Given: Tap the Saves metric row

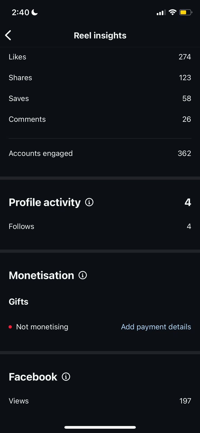Looking at the screenshot, I should [x=100, y=99].
